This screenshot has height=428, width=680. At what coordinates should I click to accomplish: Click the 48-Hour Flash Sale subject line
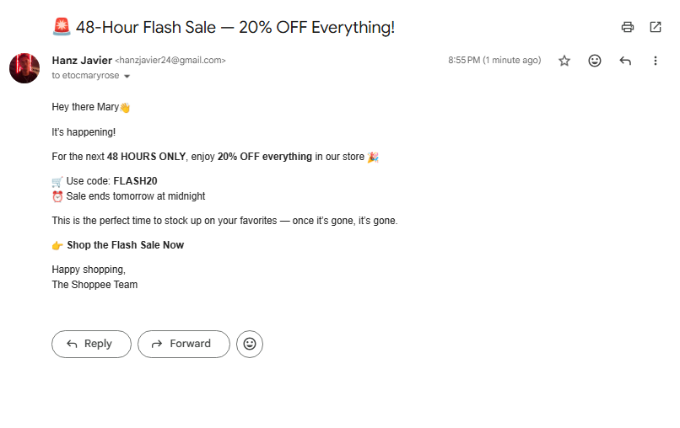(235, 27)
